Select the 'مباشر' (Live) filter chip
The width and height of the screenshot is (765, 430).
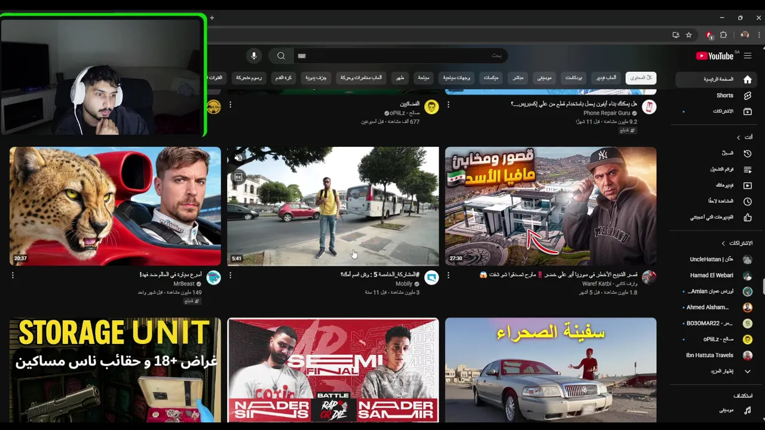[x=518, y=78]
